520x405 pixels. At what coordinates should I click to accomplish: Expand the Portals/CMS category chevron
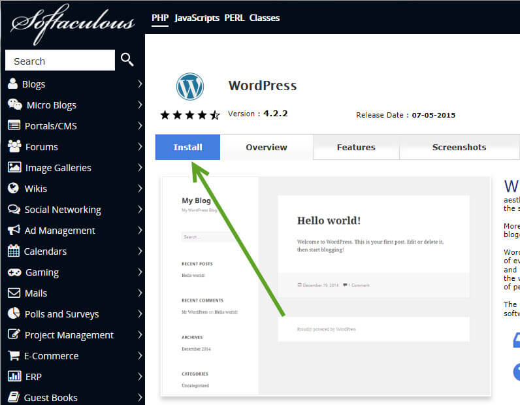140,125
